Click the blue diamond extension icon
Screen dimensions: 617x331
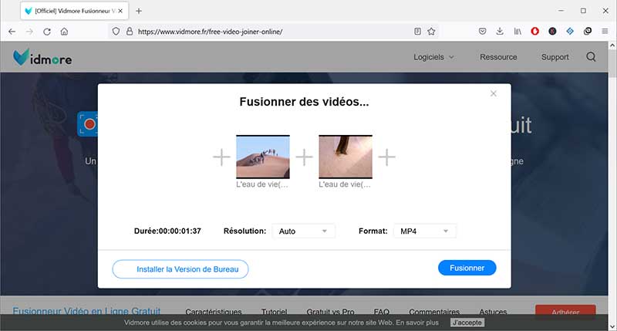[x=570, y=31]
